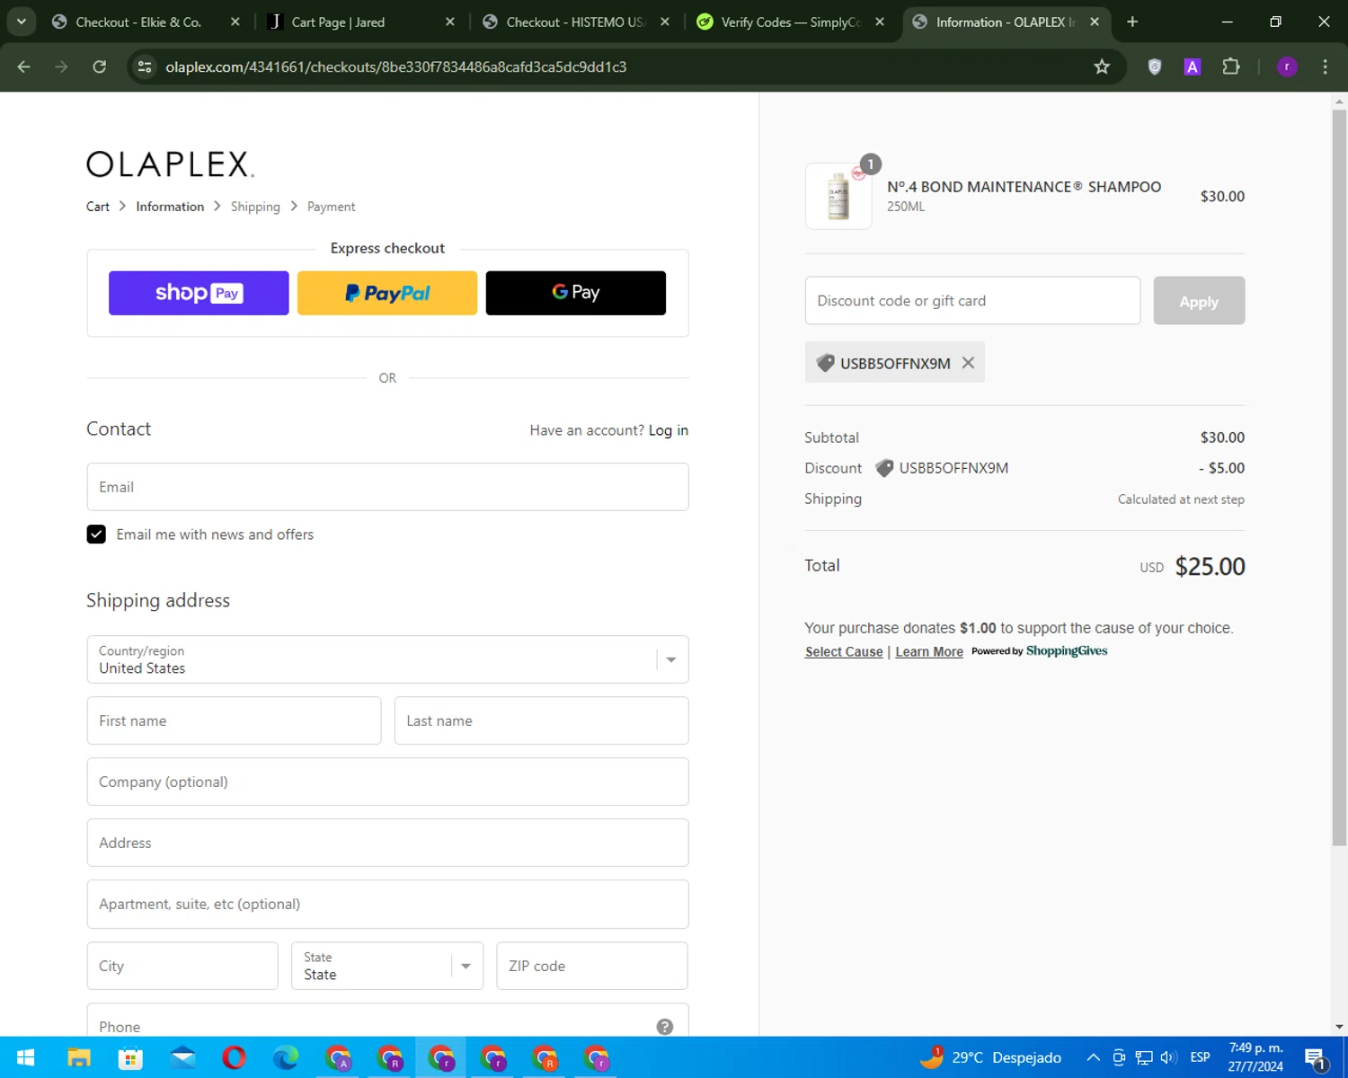Click the Log in link
This screenshot has height=1078, width=1348.
669,430
